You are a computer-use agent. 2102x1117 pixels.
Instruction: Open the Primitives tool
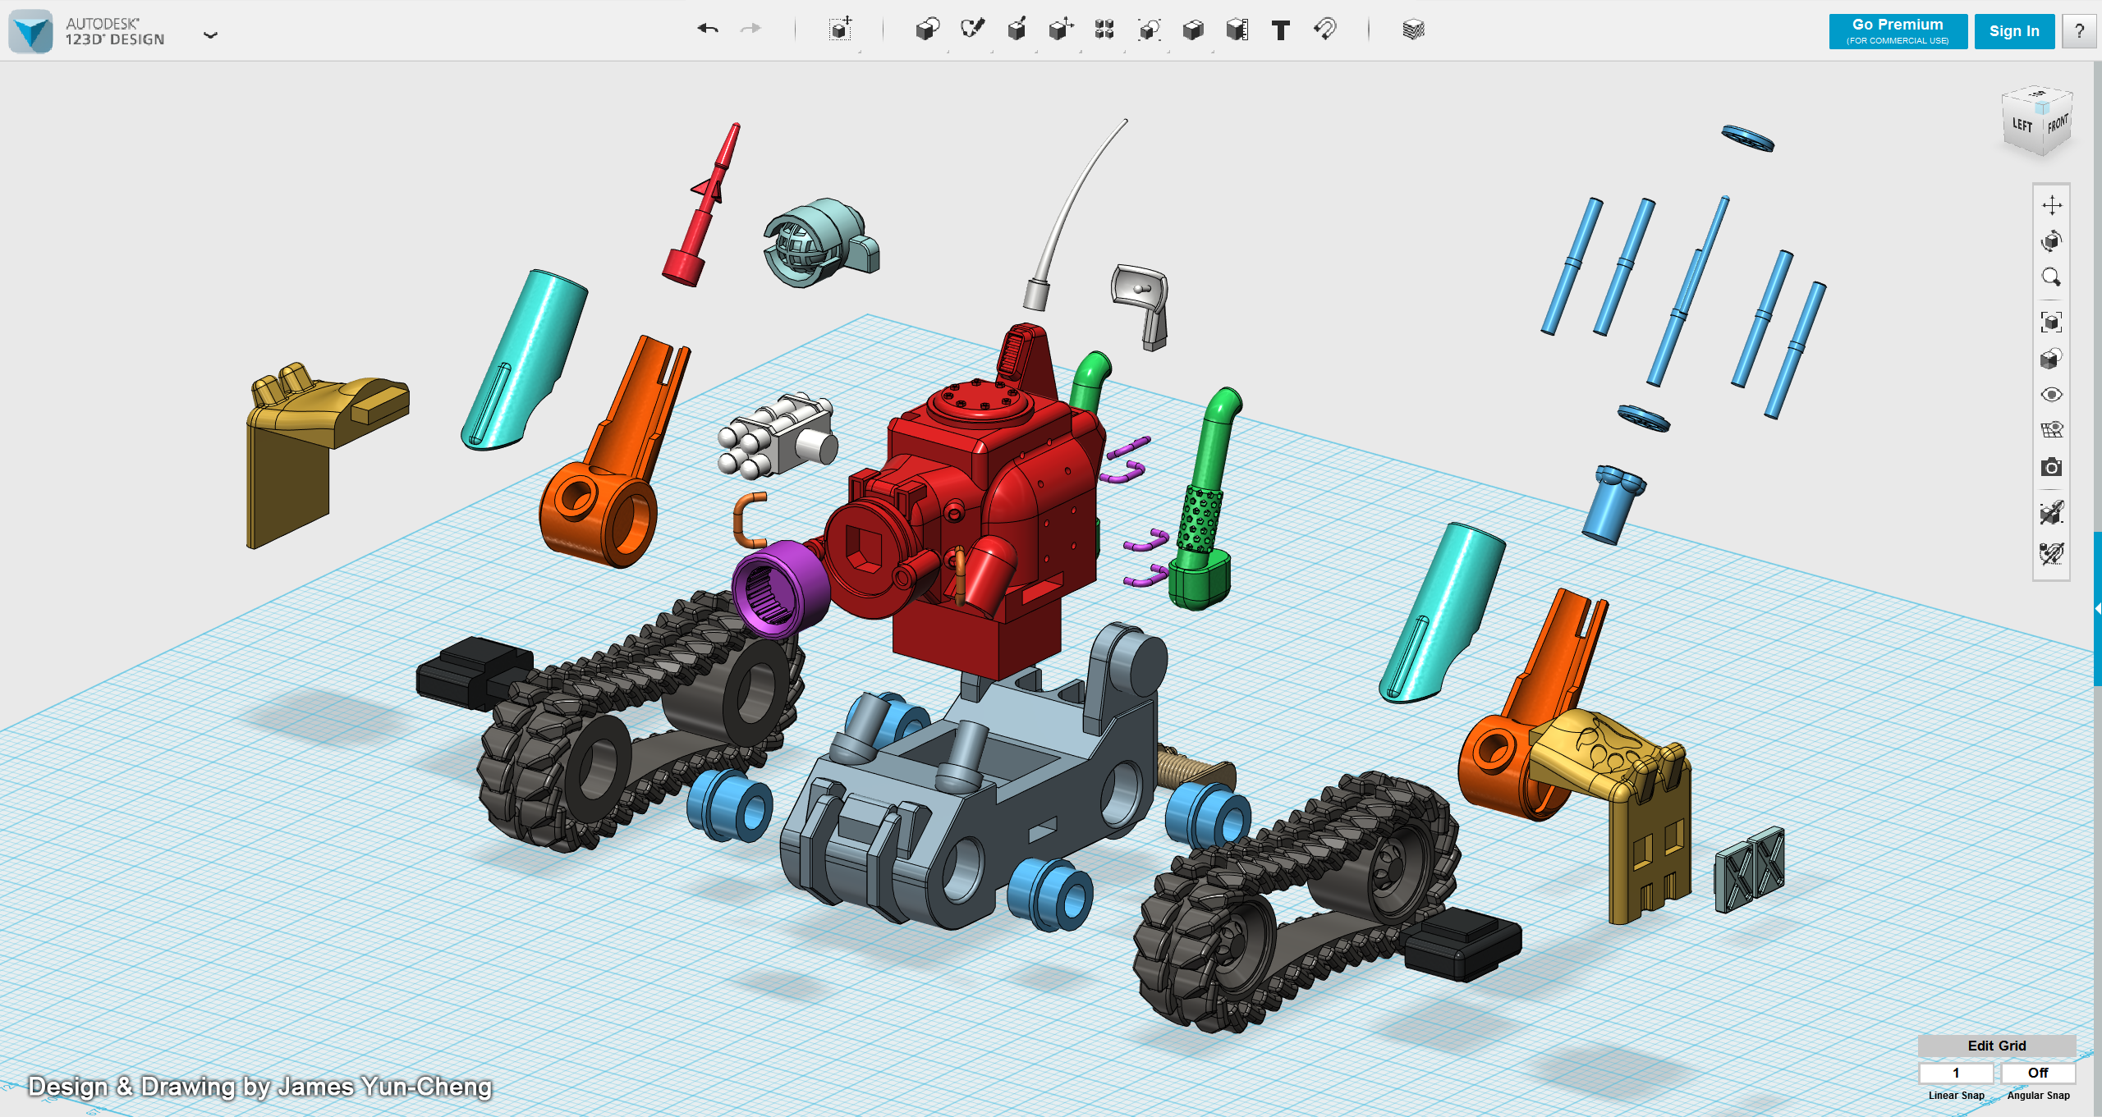coord(927,30)
